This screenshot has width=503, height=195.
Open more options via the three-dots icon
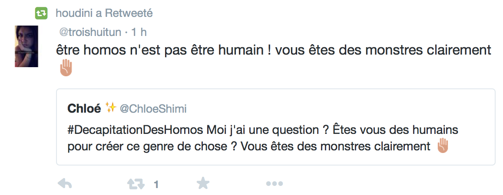[x=274, y=184]
